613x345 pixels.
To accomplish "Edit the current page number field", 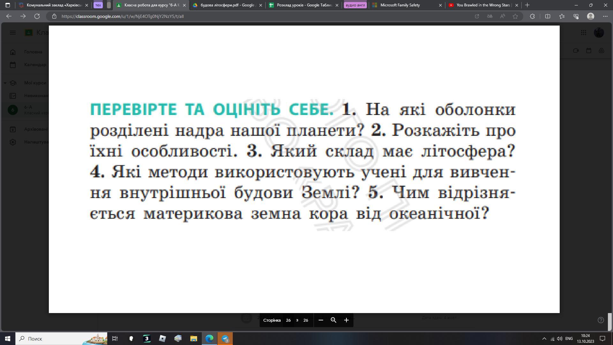I will pos(288,320).
